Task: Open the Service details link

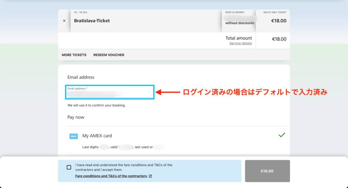Action: (x=241, y=43)
